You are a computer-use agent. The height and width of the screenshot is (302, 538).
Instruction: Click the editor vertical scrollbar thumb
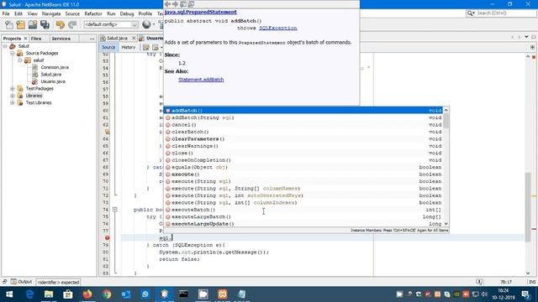pos(528,207)
